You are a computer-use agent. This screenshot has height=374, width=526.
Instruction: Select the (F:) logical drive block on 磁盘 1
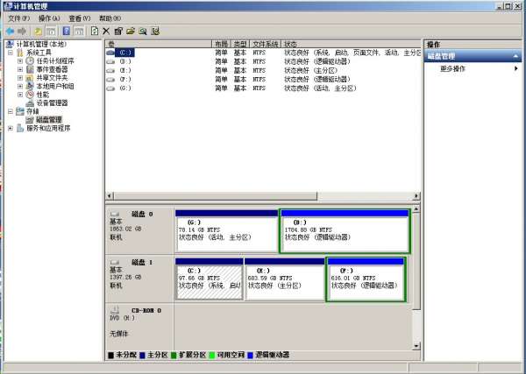tap(366, 279)
